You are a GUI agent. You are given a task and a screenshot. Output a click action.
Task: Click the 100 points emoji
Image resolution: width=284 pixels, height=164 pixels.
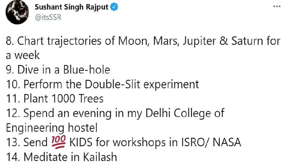point(58,142)
